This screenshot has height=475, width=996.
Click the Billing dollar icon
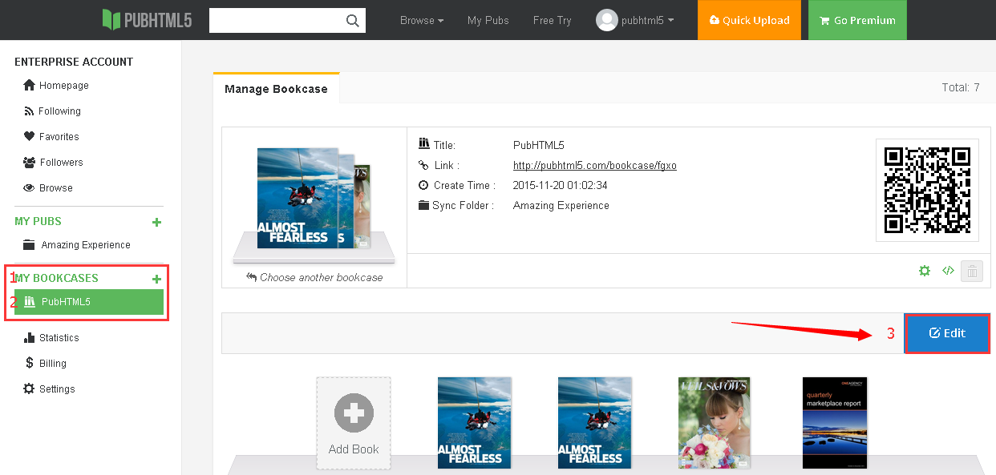[30, 364]
